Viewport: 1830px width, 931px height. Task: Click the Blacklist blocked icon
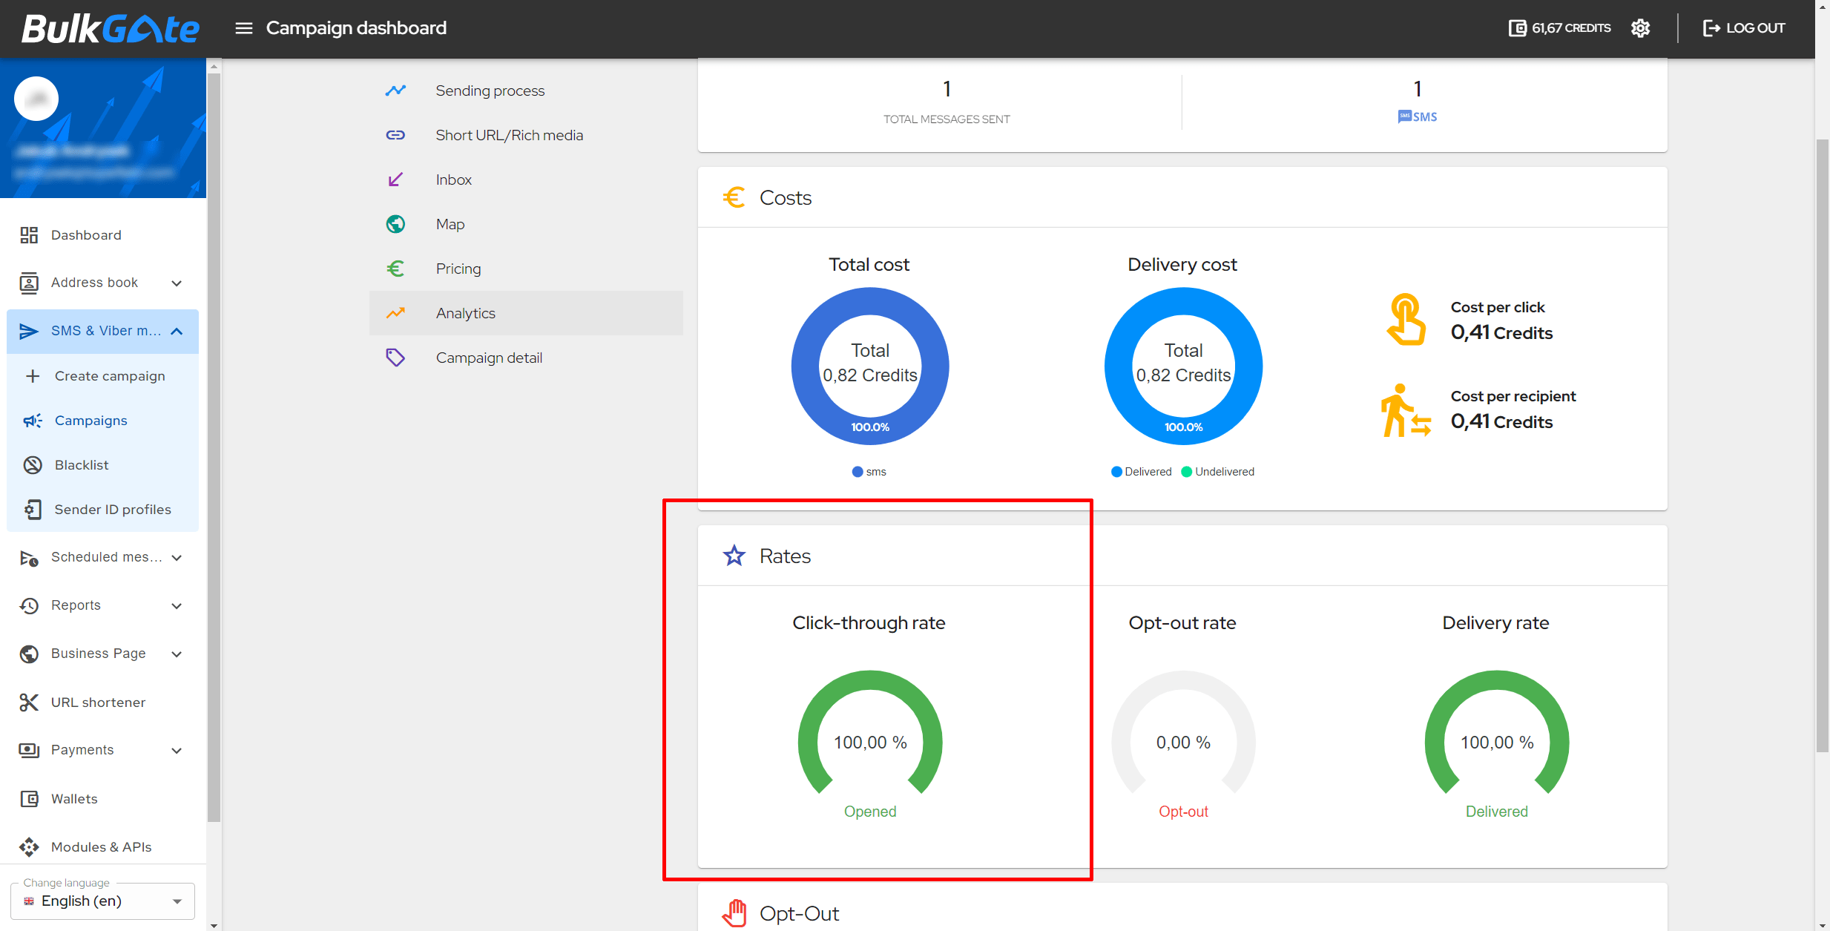point(33,465)
